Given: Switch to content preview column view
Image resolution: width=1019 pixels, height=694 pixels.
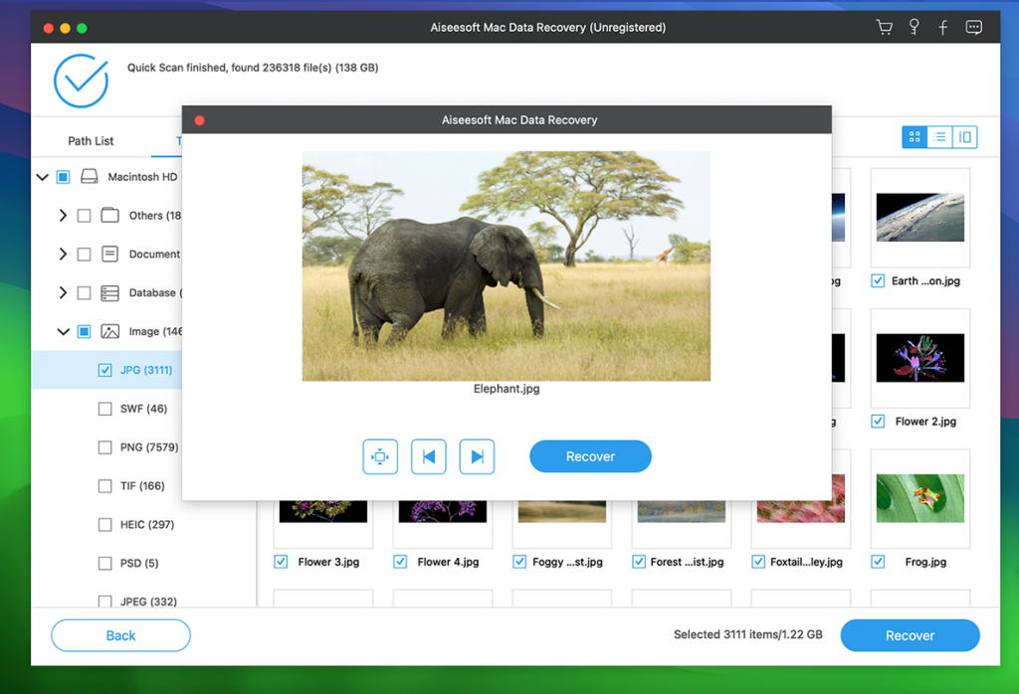Looking at the screenshot, I should pyautogui.click(x=964, y=137).
